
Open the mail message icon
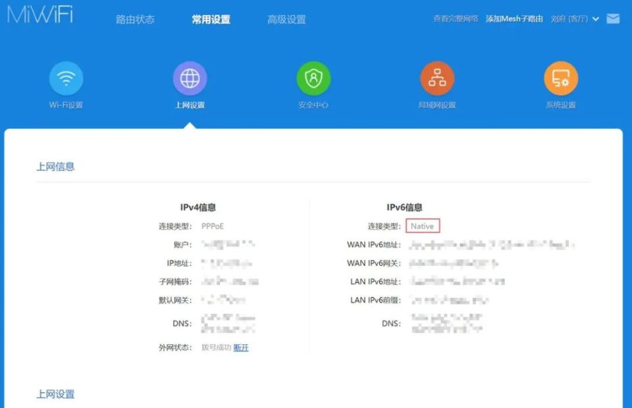(x=613, y=18)
